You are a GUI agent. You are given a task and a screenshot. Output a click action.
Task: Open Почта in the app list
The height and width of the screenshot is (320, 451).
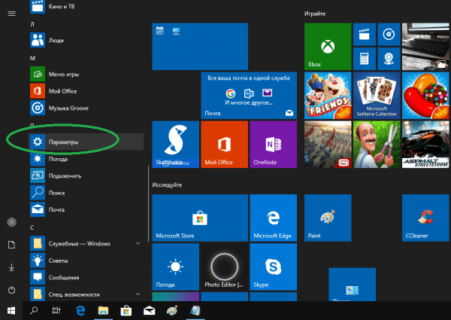coord(86,209)
